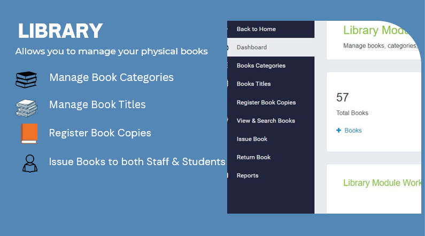Go to Books Titles page

[271, 84]
